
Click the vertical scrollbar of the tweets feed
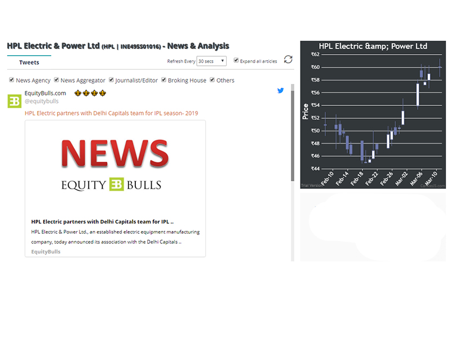[292, 135]
